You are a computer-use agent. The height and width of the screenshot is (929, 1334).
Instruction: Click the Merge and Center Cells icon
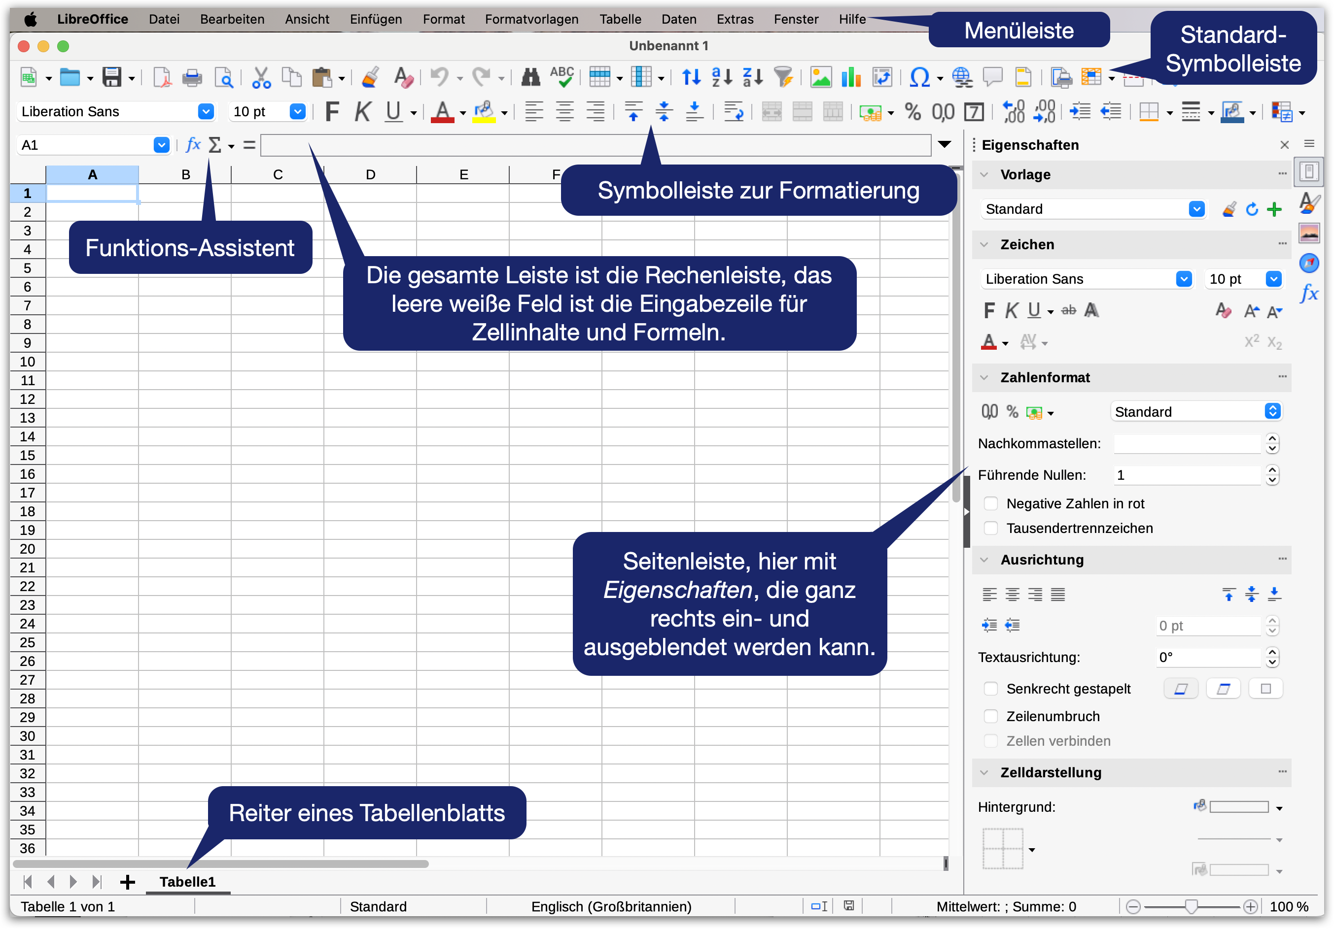click(x=772, y=111)
